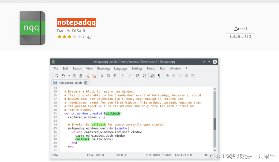
Task: Click developer name Daniele Di Sarli
Action: 71,31
